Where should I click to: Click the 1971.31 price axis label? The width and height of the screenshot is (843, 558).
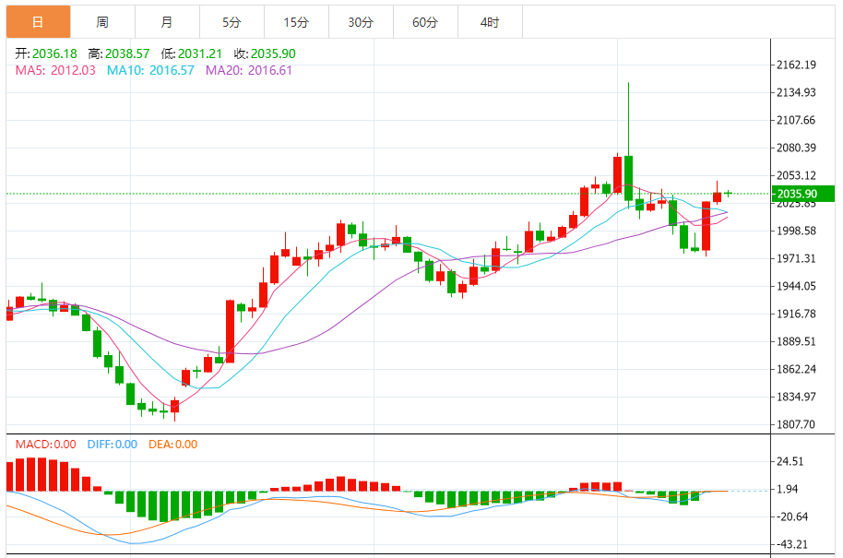click(796, 258)
